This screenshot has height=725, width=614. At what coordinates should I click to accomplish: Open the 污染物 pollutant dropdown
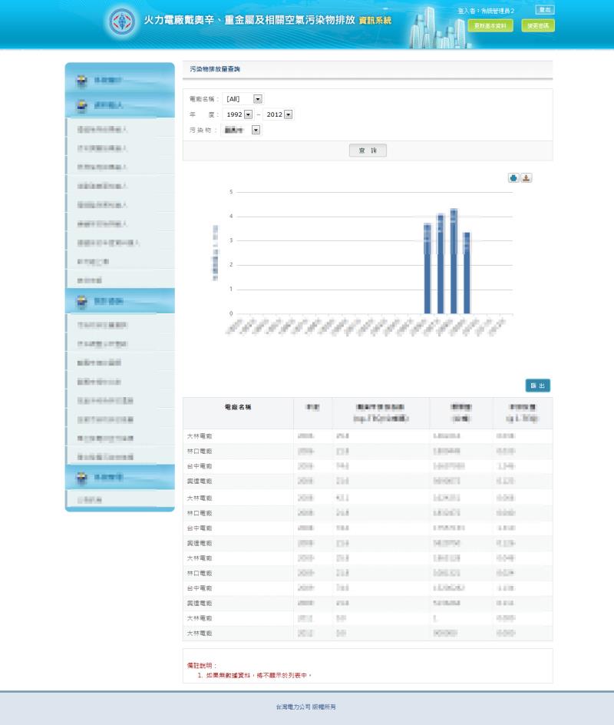pyautogui.click(x=256, y=130)
